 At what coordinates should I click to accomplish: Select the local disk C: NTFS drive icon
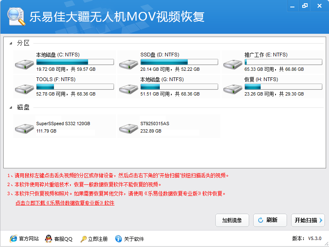pyautogui.click(x=24, y=64)
